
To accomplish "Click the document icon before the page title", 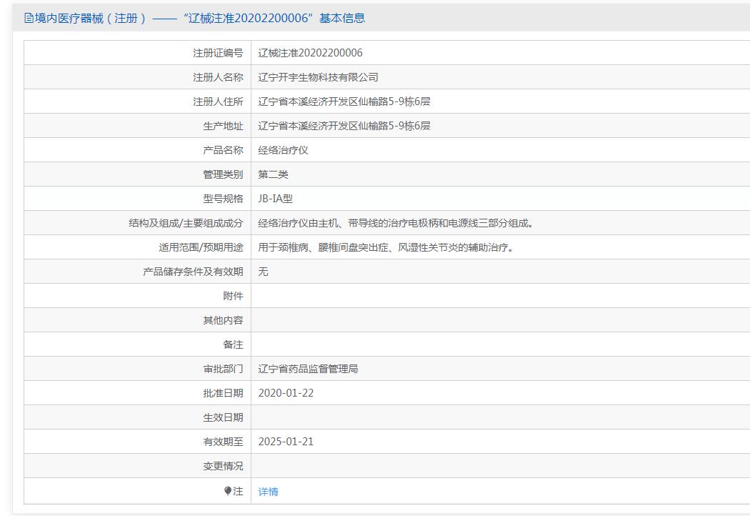I will click(29, 18).
